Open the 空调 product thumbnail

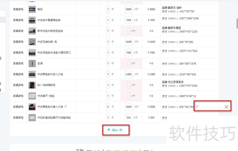(32, 63)
